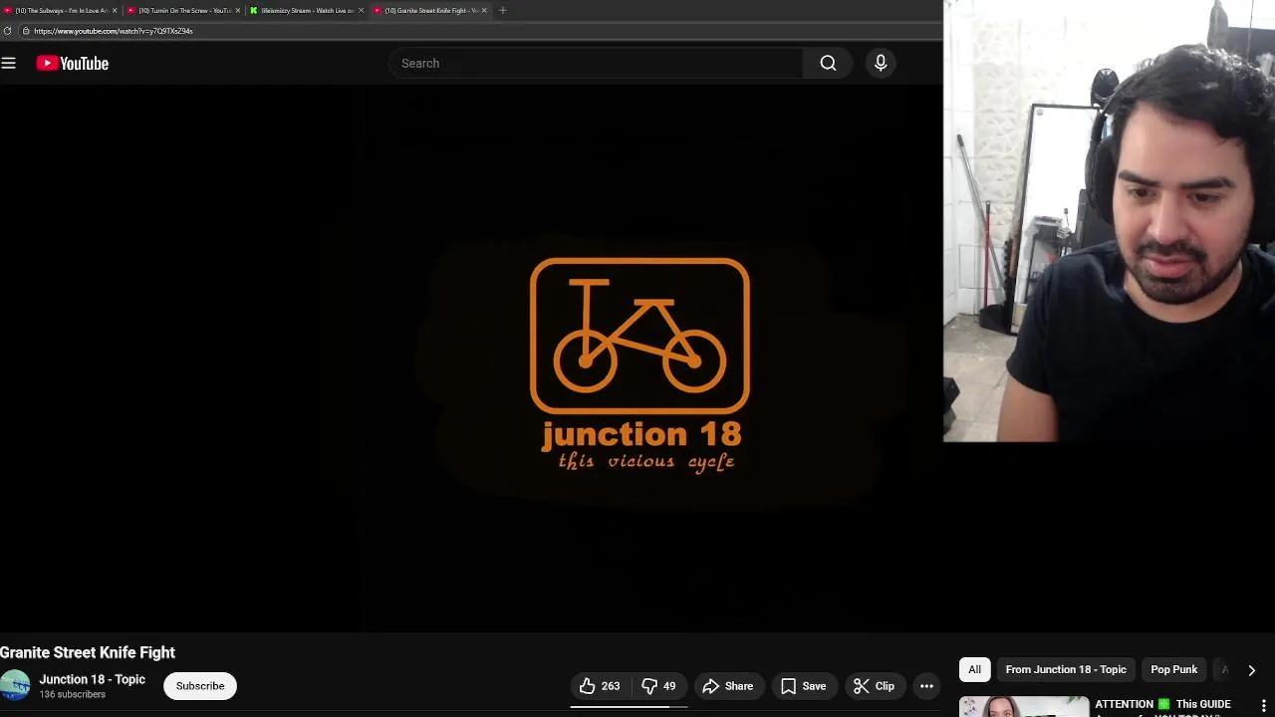
Task: Close the Kick stream tab
Action: [x=362, y=10]
